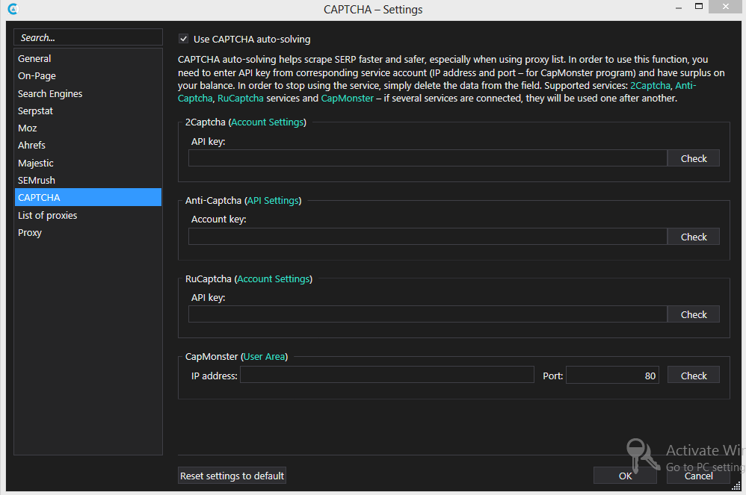Screen dimensions: 746x495
Task: Open Anti-Captcha API Settings link
Action: click(273, 201)
